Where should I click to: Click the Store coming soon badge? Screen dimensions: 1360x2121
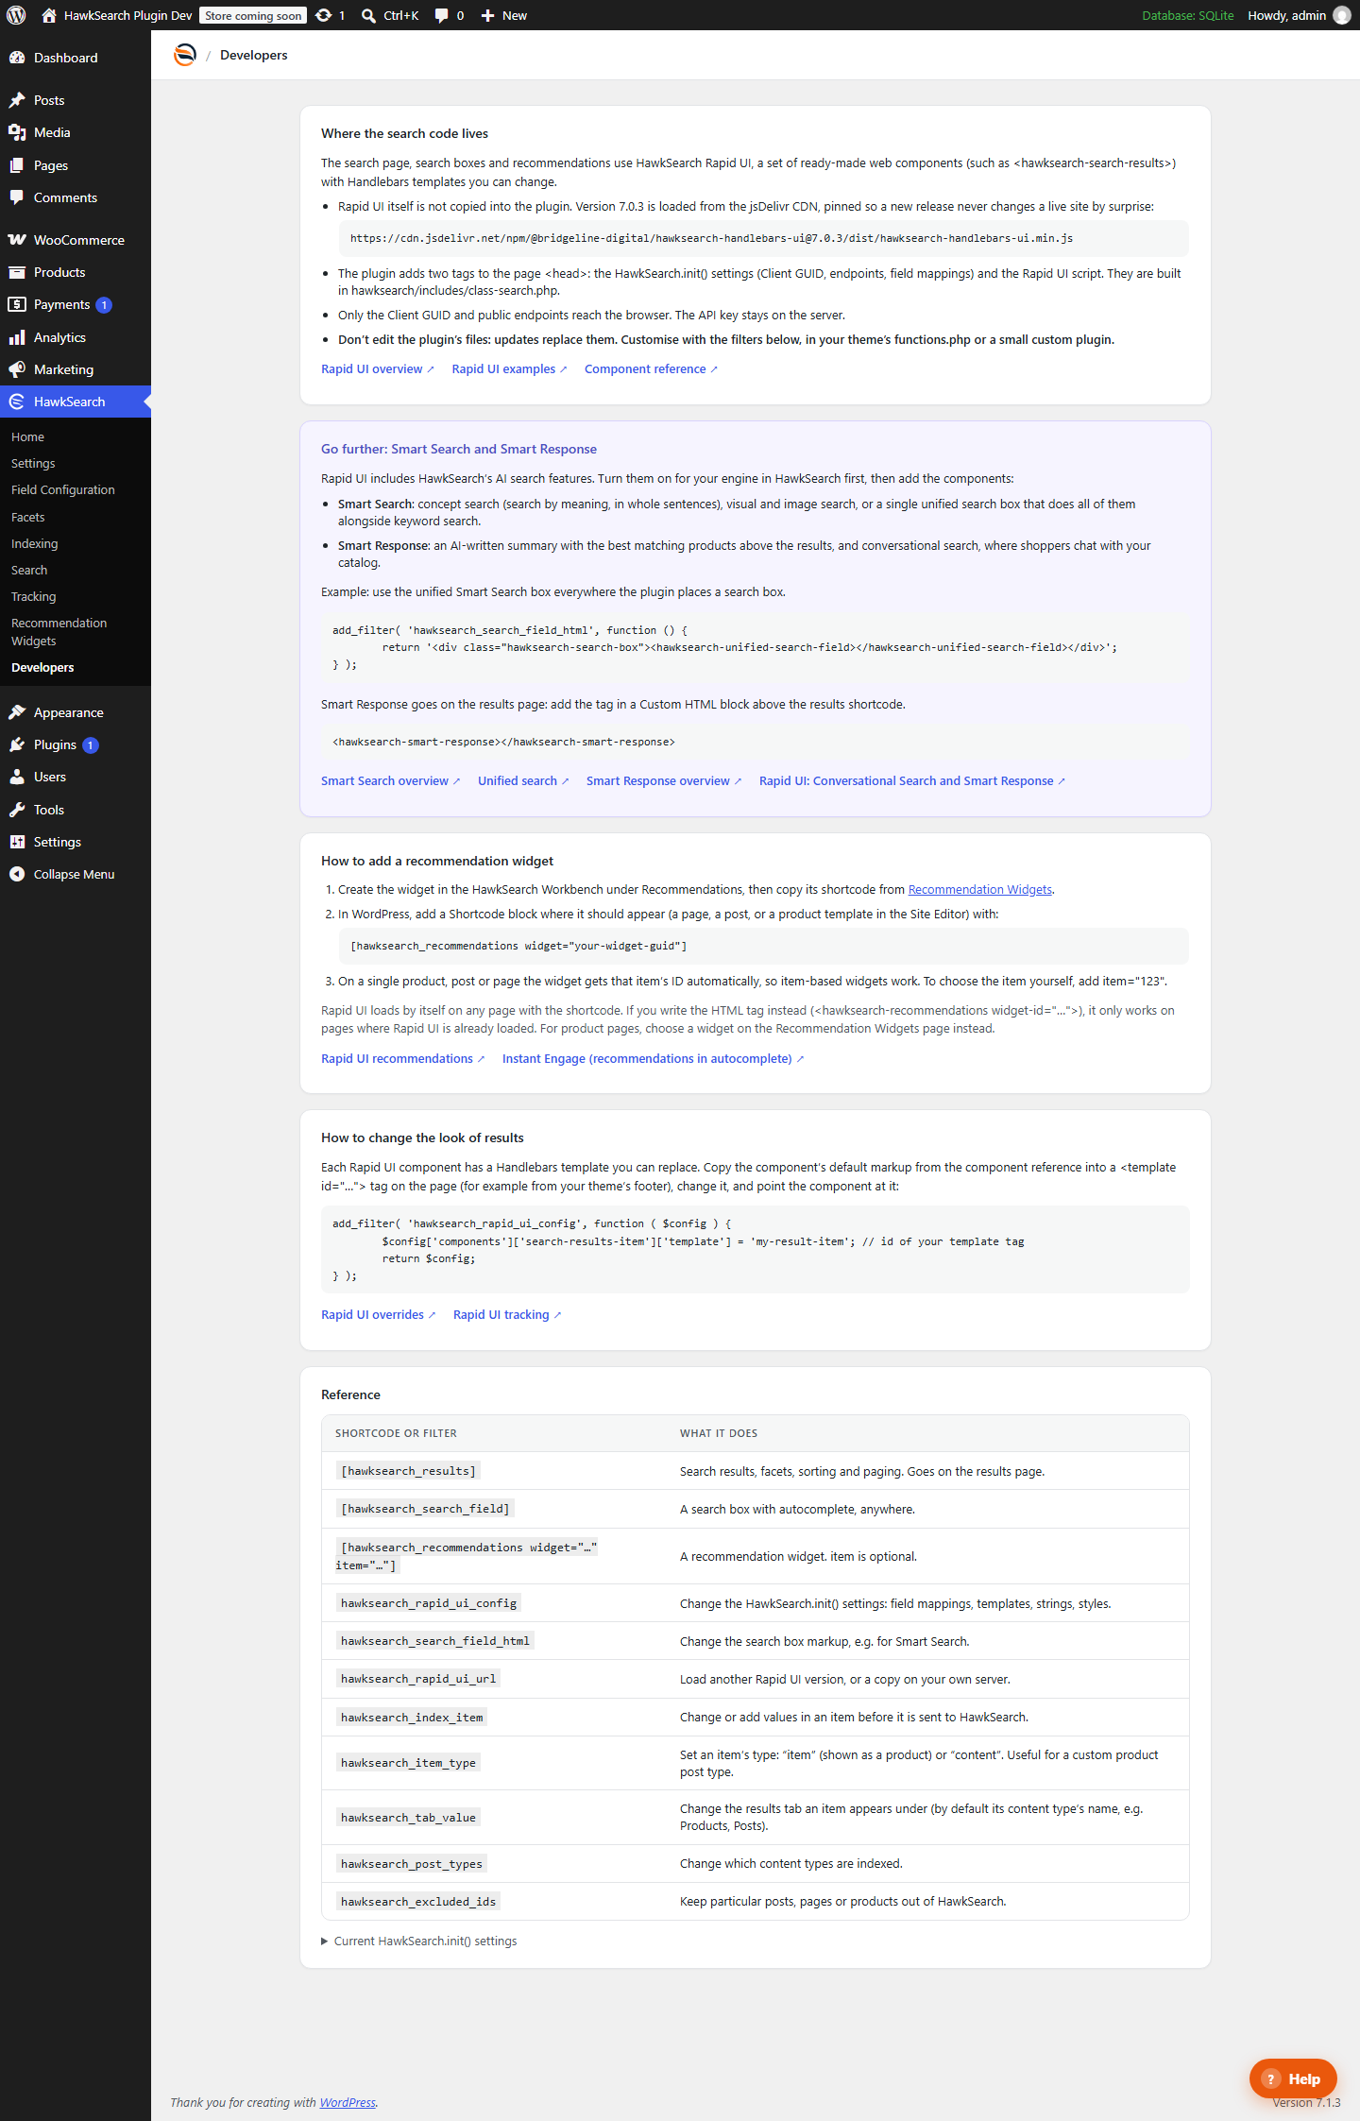[x=253, y=15]
